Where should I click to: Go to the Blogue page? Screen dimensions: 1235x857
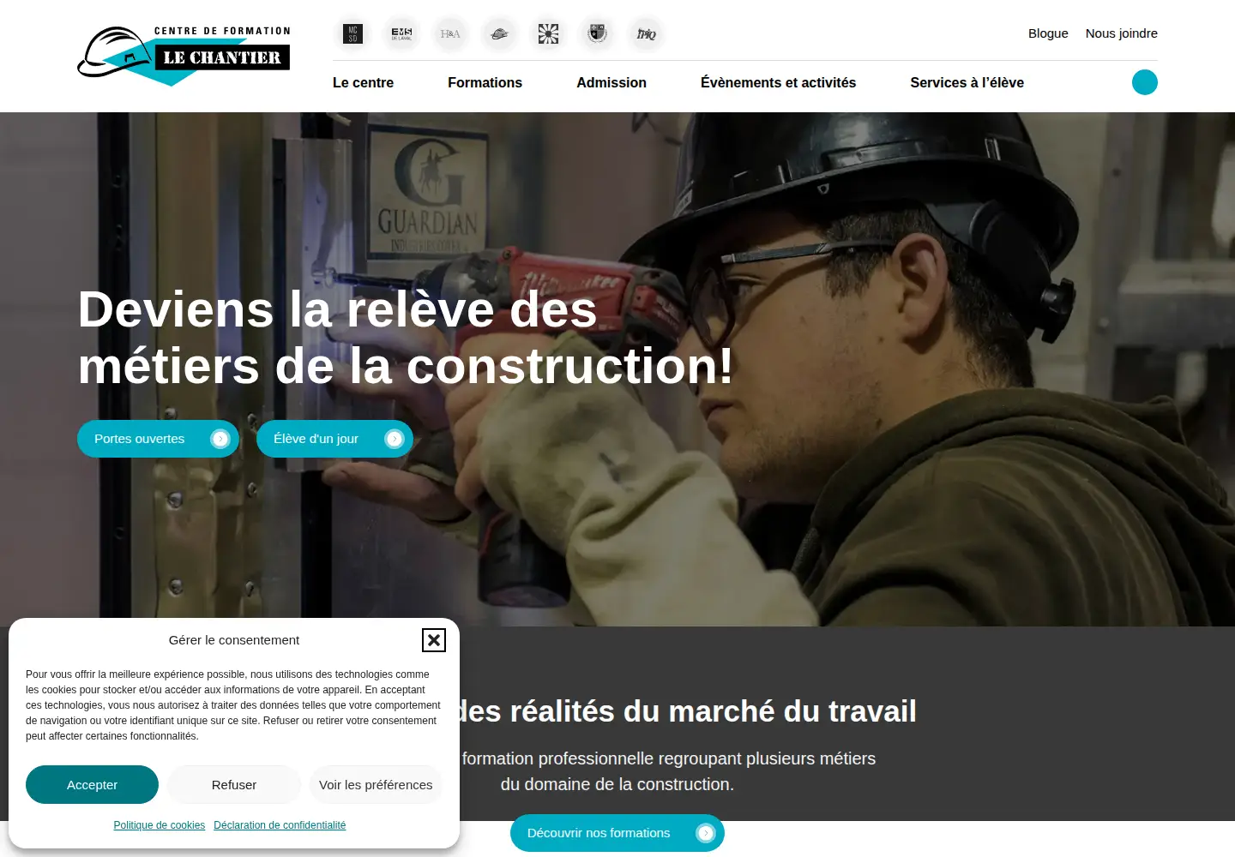pyautogui.click(x=1048, y=33)
